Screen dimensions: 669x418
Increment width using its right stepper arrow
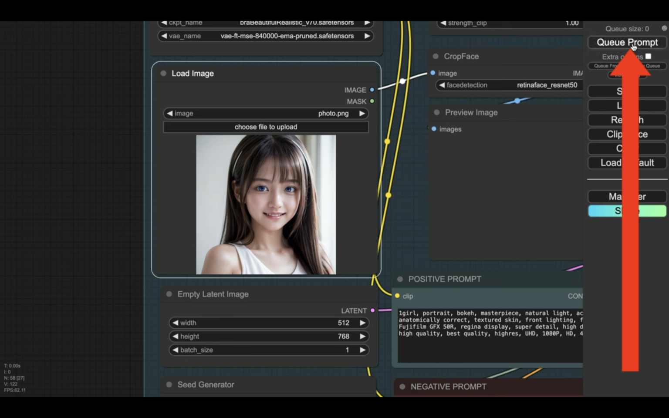click(x=363, y=323)
